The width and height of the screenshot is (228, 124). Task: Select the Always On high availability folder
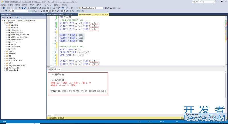tap(15, 61)
